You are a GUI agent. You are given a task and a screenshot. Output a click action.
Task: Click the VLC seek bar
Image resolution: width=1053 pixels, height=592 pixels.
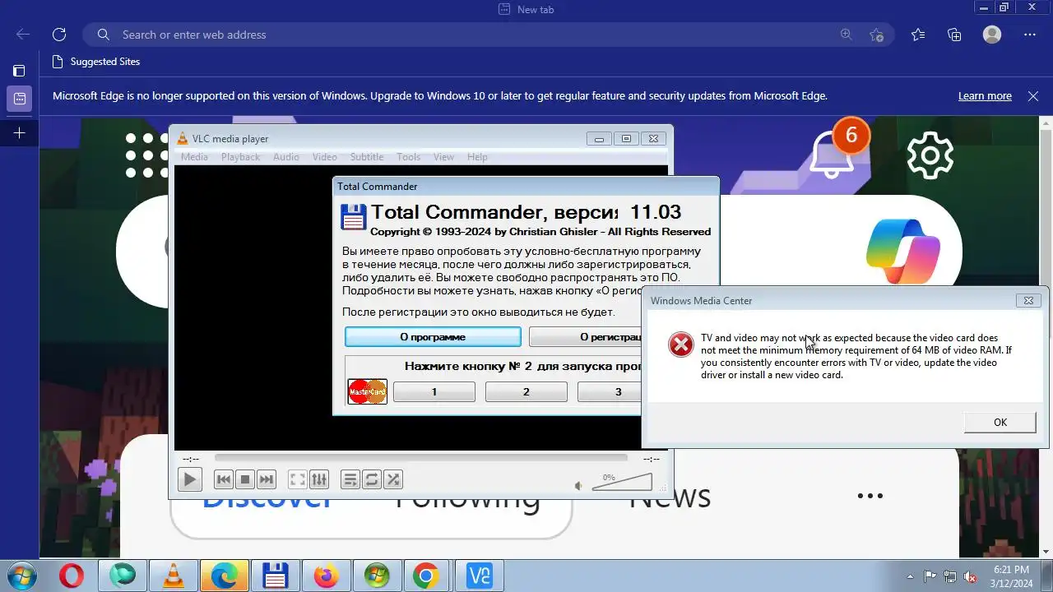pos(420,458)
